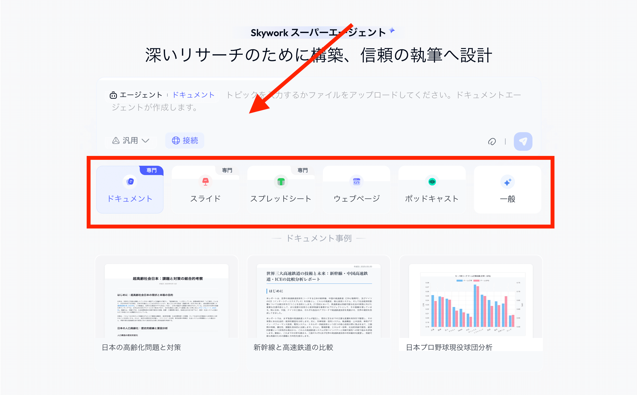Click the Webpage code-window icon
This screenshot has width=637, height=395.
pos(356,181)
